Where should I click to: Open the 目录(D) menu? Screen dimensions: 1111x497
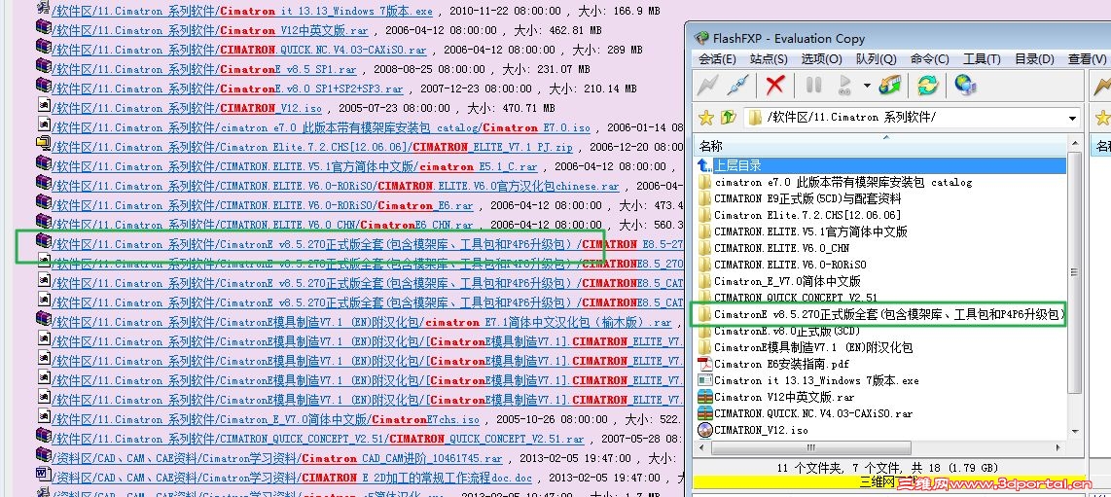[1034, 58]
